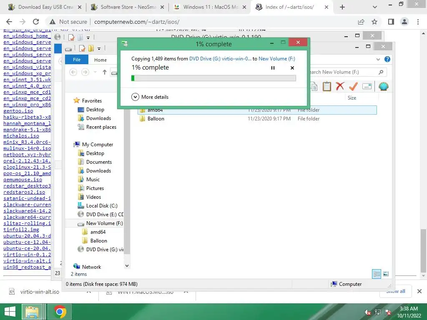Open Windows Start button
Image resolution: width=427 pixels, height=320 pixels.
[x=10, y=312]
